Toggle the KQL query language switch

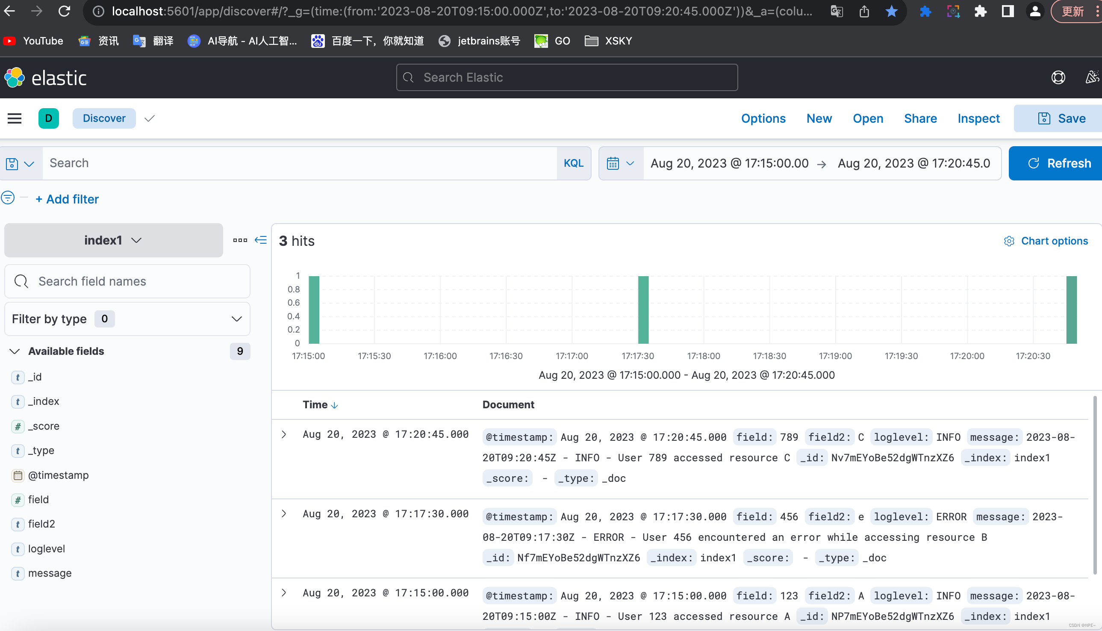[x=573, y=163]
